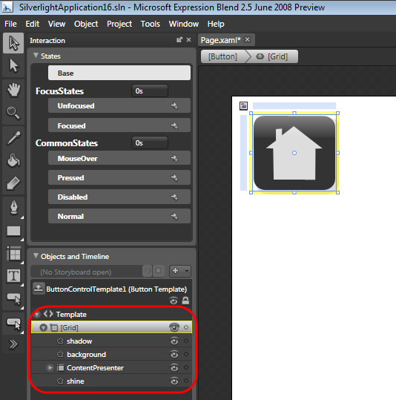The width and height of the screenshot is (396, 400).
Task: Open the Project menu
Action: [119, 24]
